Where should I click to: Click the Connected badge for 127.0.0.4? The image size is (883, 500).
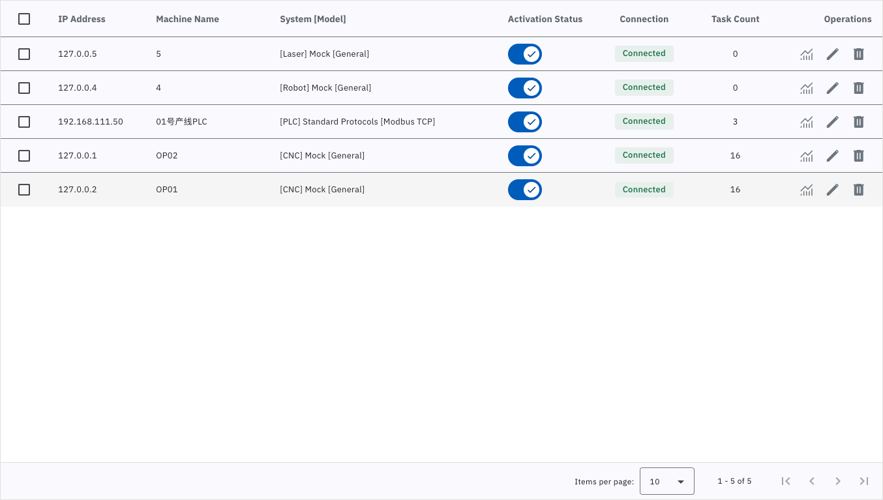point(644,87)
